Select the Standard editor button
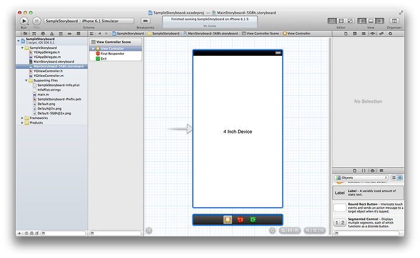This screenshot has width=420, height=258. [x=332, y=21]
